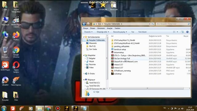
Task: Open Araçlar menu
Action: [110, 28]
